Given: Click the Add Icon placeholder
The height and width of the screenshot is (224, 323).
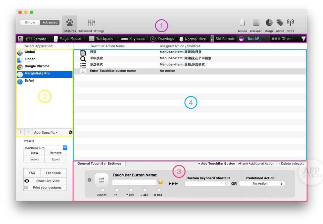Looking at the screenshot, I should pos(101,180).
